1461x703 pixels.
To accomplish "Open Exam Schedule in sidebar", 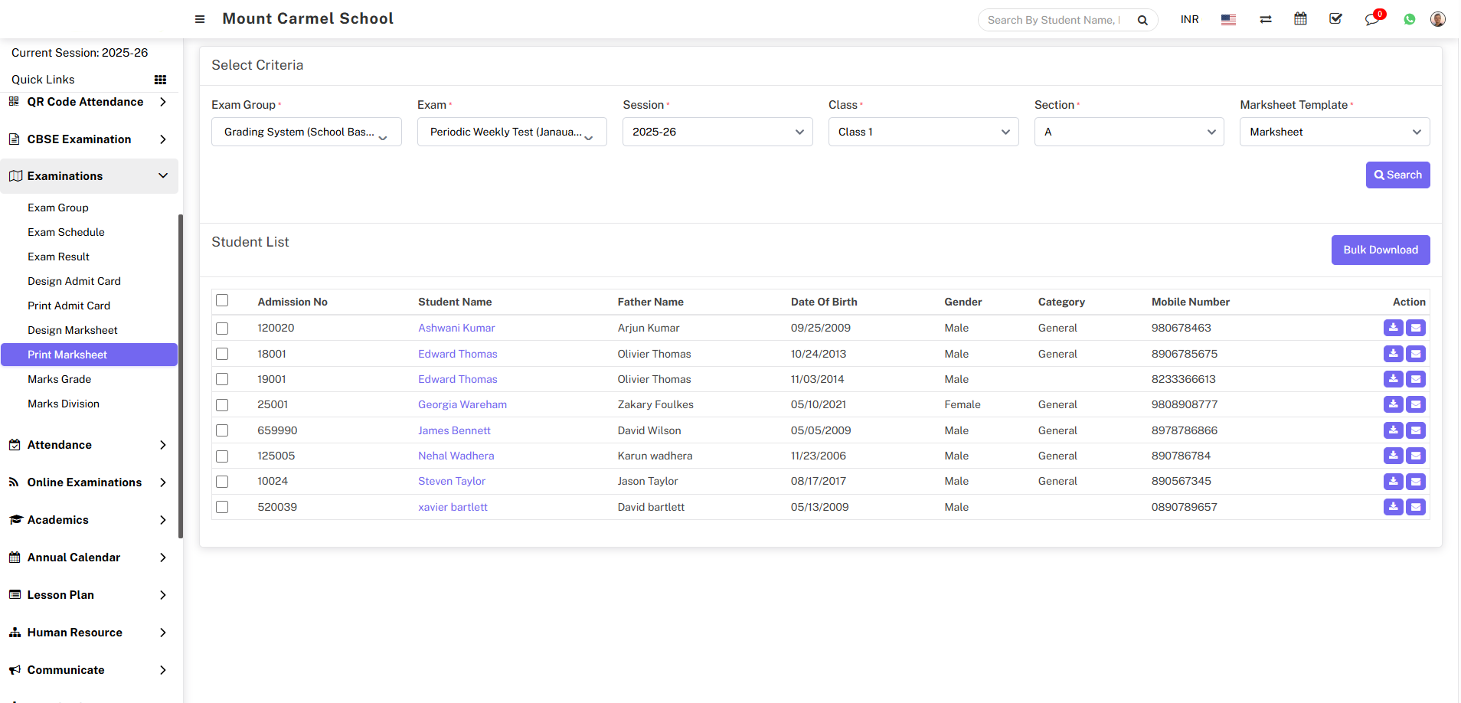I will coord(66,232).
